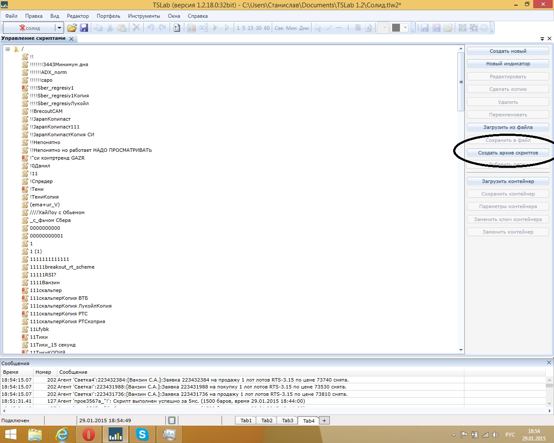Click the Загрузить контейнер button
The image size is (554, 443).
(508, 181)
